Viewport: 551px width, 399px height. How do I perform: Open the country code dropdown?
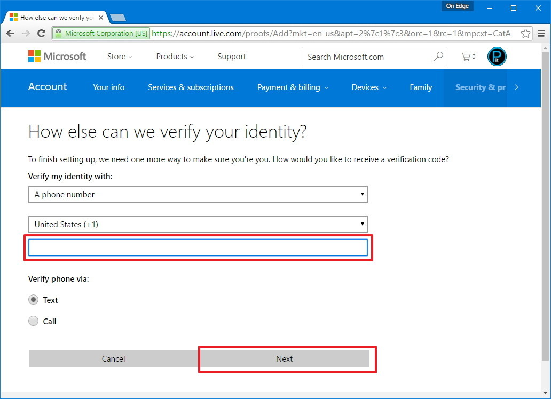click(x=198, y=224)
